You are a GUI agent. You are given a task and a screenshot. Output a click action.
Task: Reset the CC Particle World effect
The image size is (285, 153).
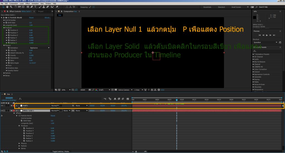pos(31,17)
